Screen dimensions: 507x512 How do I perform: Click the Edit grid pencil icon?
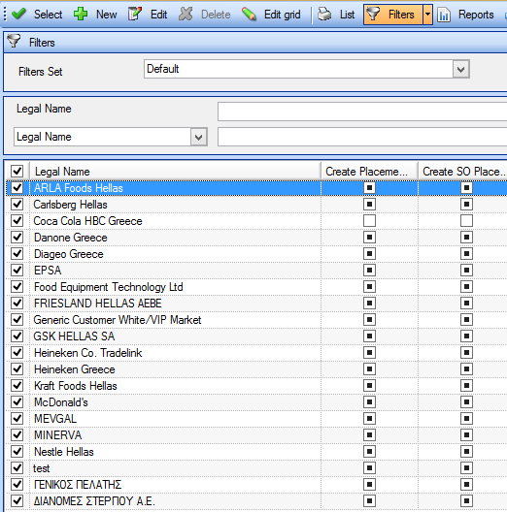(249, 14)
